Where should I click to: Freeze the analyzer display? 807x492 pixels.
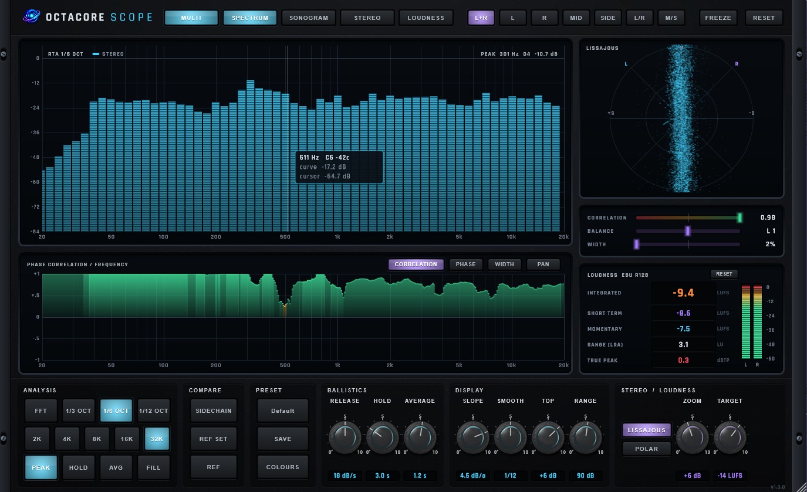718,18
